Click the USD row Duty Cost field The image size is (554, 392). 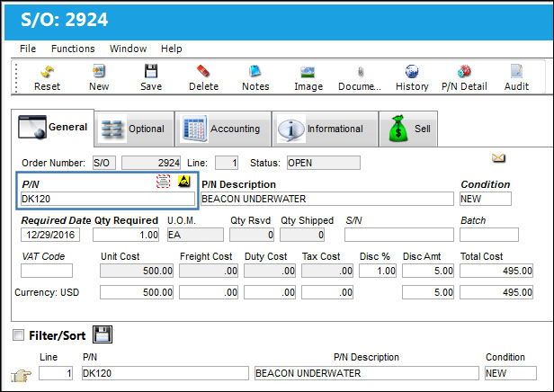[270, 292]
